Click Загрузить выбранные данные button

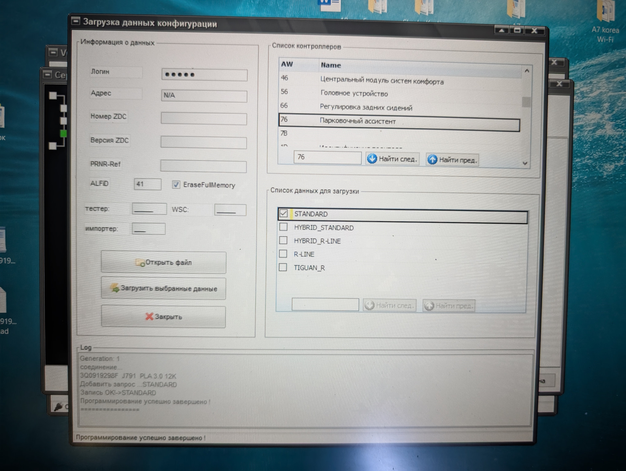[x=163, y=288]
